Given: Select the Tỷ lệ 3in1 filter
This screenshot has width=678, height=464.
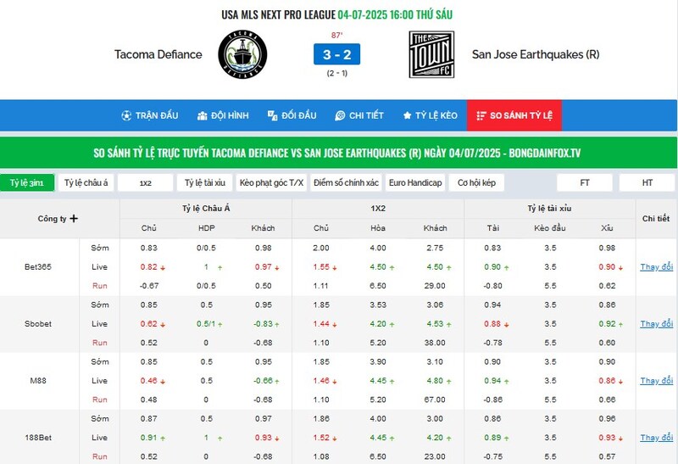Looking at the screenshot, I should 27,182.
